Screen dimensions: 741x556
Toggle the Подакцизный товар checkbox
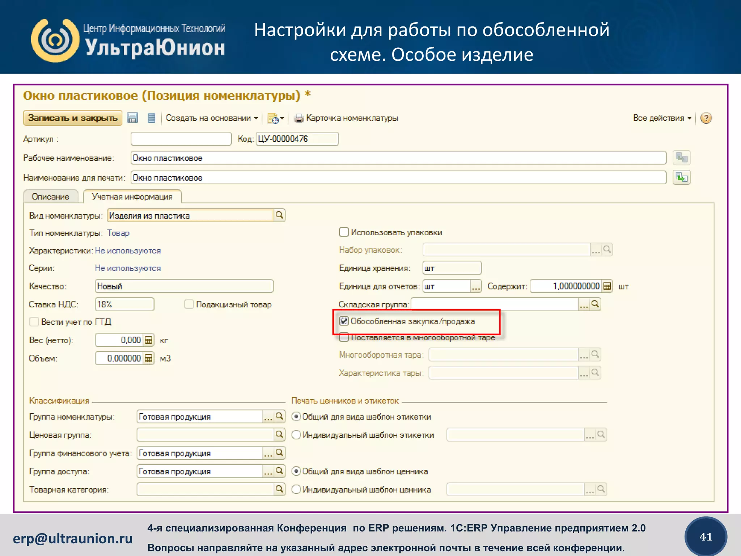tap(189, 304)
